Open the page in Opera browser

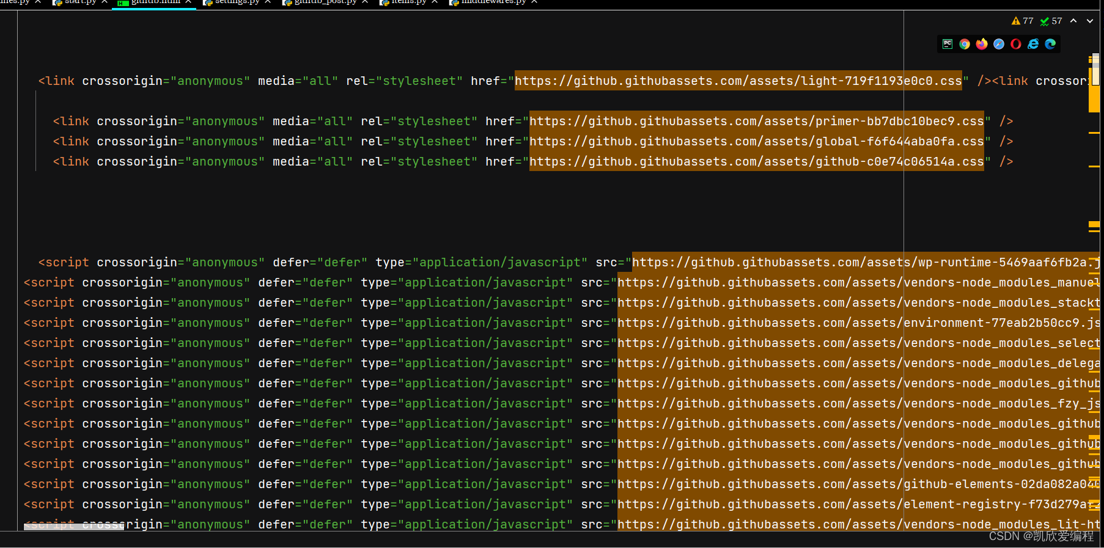tap(1016, 44)
